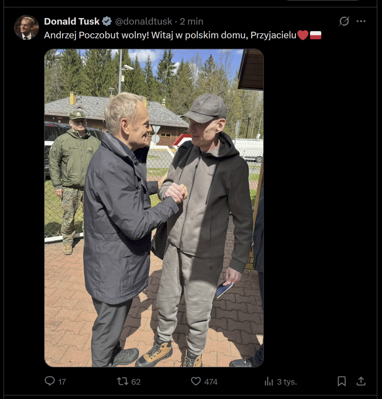Click the Polish flag emoji in the post
382x399 pixels.
pyautogui.click(x=315, y=35)
